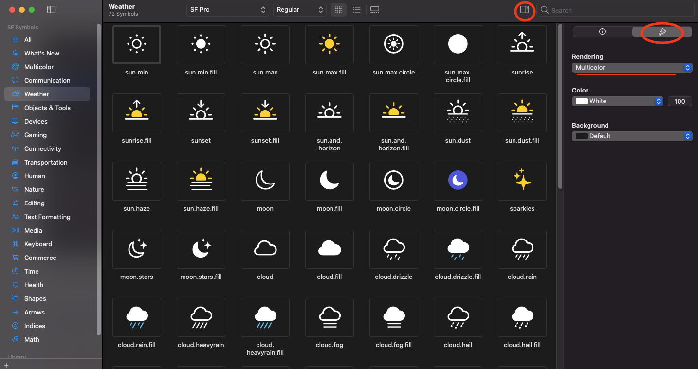Select the cloud.fill symbol
Screen dimensions: 698x369
point(329,249)
